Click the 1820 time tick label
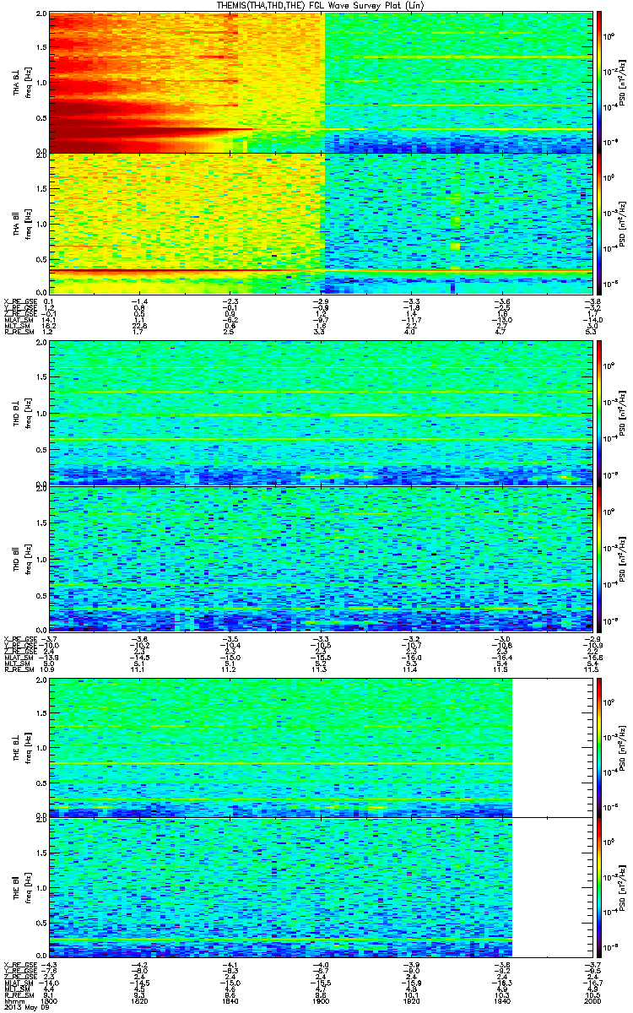 139,999
